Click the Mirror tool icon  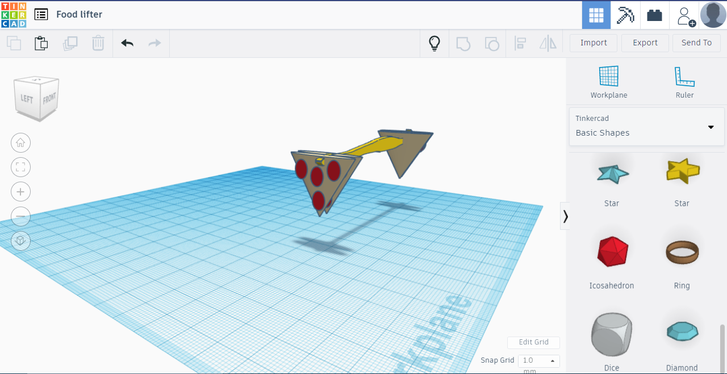coord(548,43)
